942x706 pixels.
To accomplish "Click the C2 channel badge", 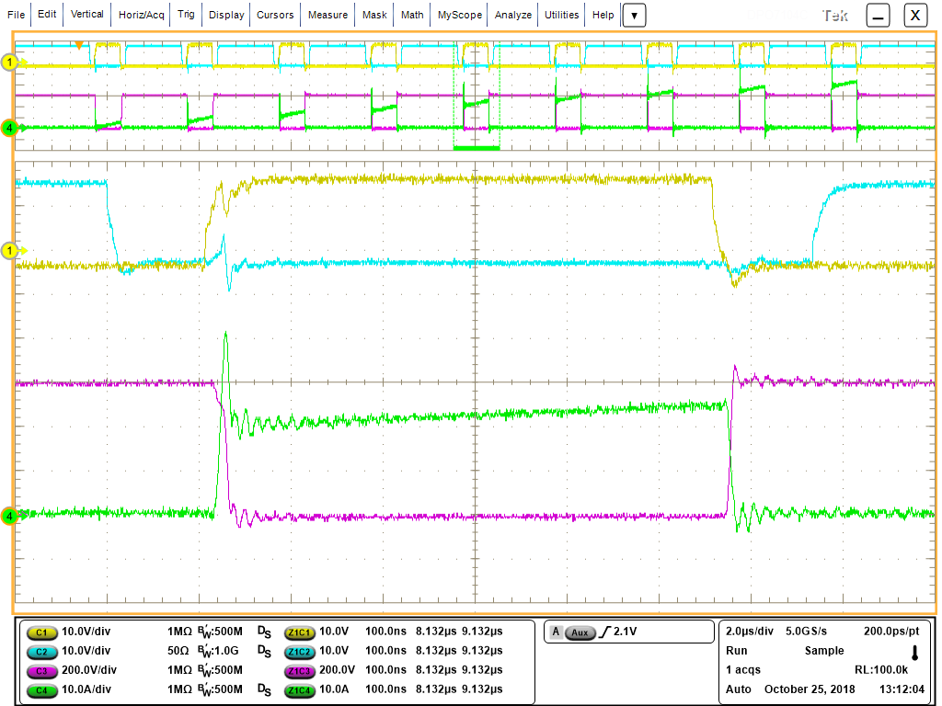I will (x=40, y=652).
